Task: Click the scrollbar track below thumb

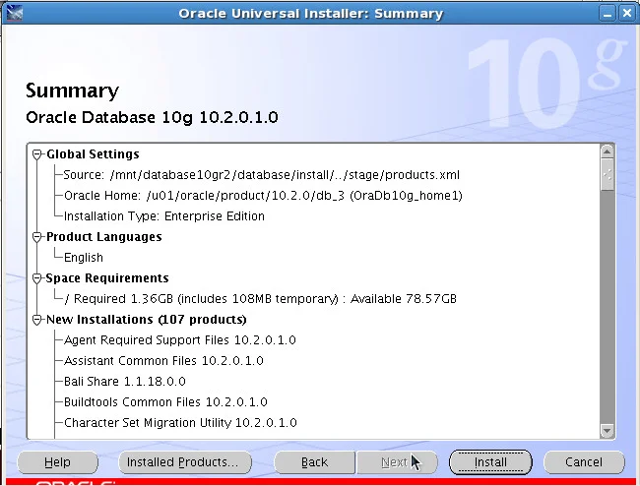Action: coord(608,307)
